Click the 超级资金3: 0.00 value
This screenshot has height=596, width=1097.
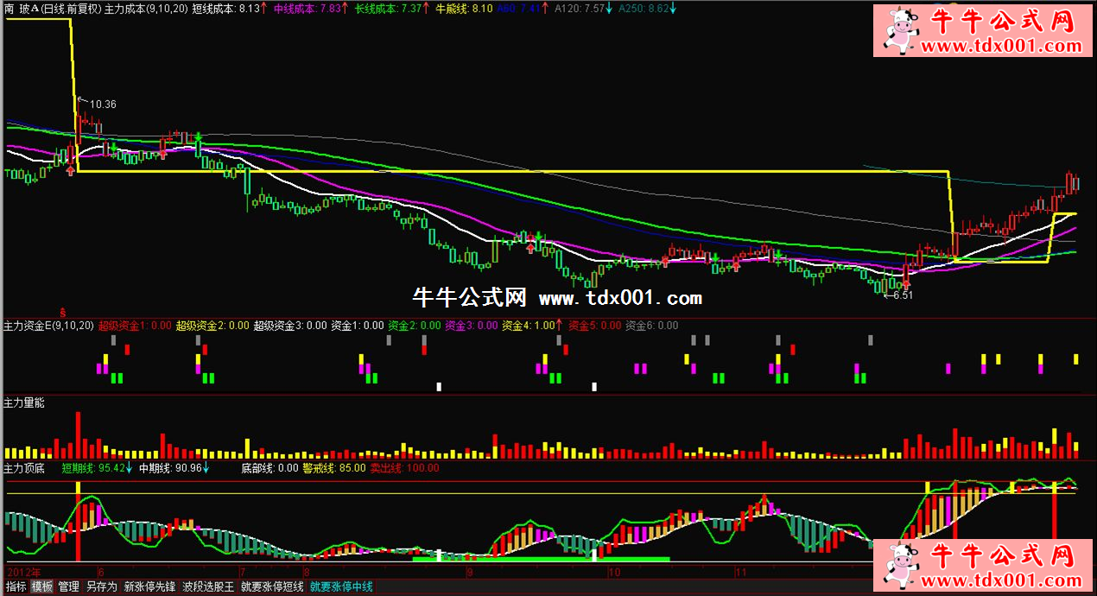click(x=290, y=326)
